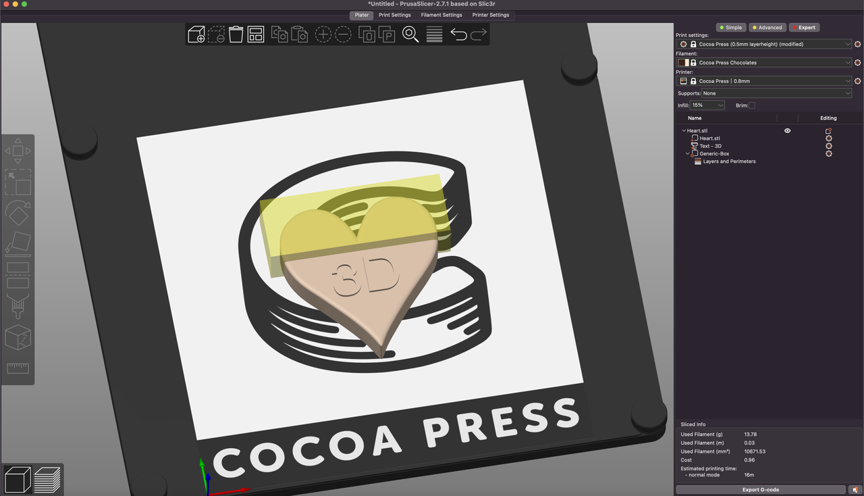Open the Filament Settings tab

[441, 15]
